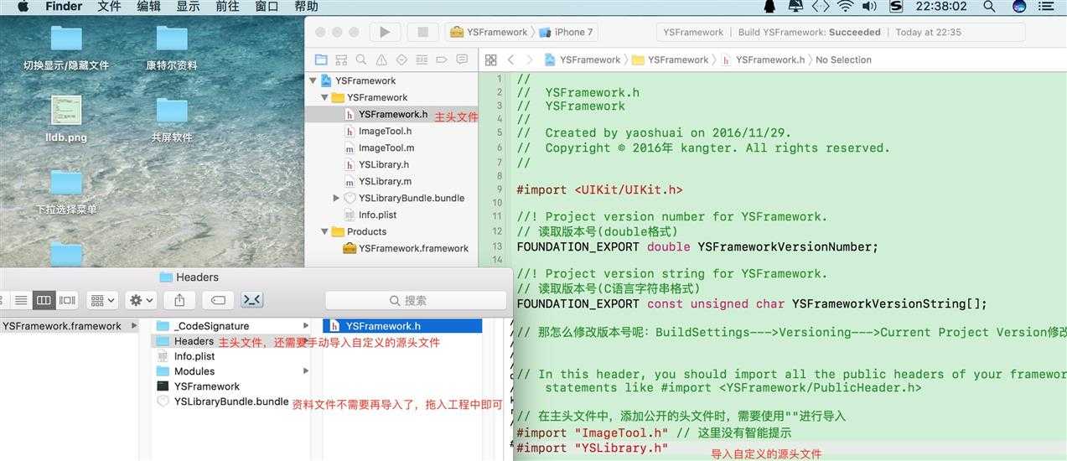Select Info.plist in the Xcode navigator
The width and height of the screenshot is (1067, 461).
377,215
